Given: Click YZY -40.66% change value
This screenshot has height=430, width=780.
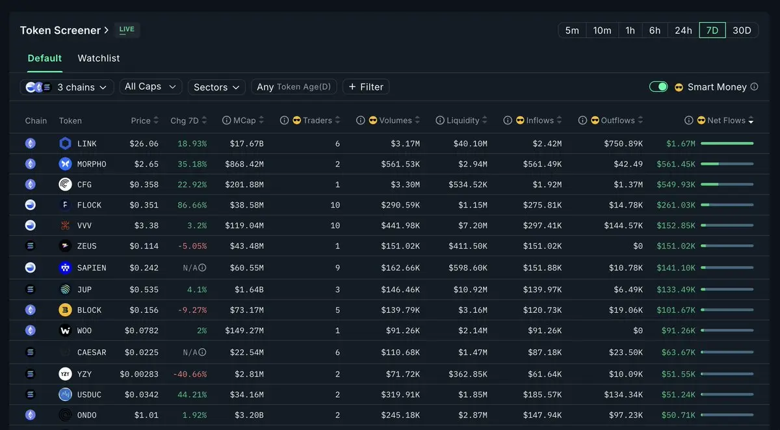Looking at the screenshot, I should coord(190,374).
